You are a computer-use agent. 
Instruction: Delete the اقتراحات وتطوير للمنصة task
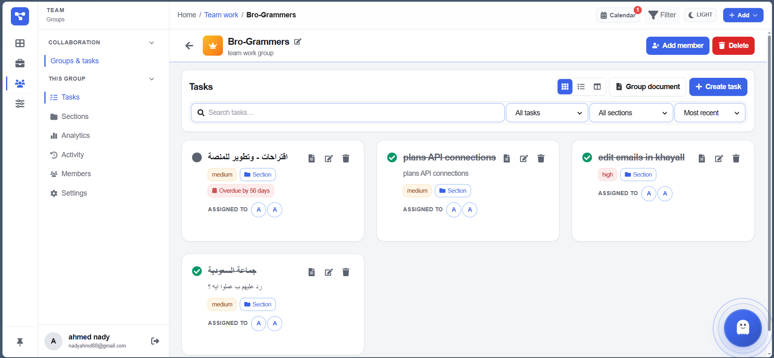(x=346, y=158)
